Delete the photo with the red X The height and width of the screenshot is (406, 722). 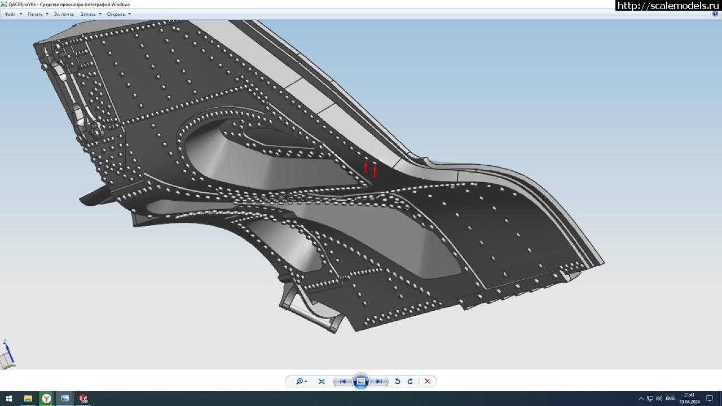427,382
